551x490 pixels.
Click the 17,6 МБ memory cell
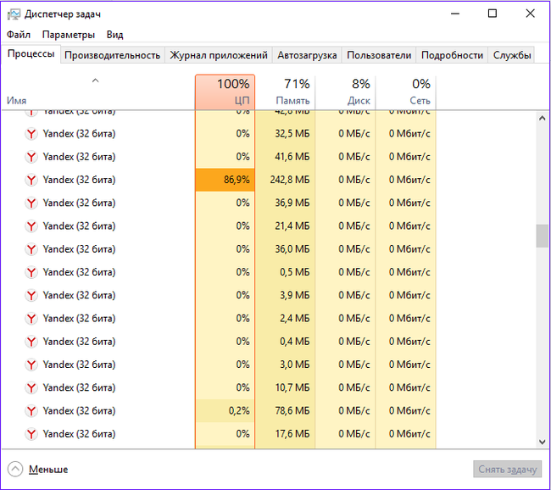click(285, 434)
